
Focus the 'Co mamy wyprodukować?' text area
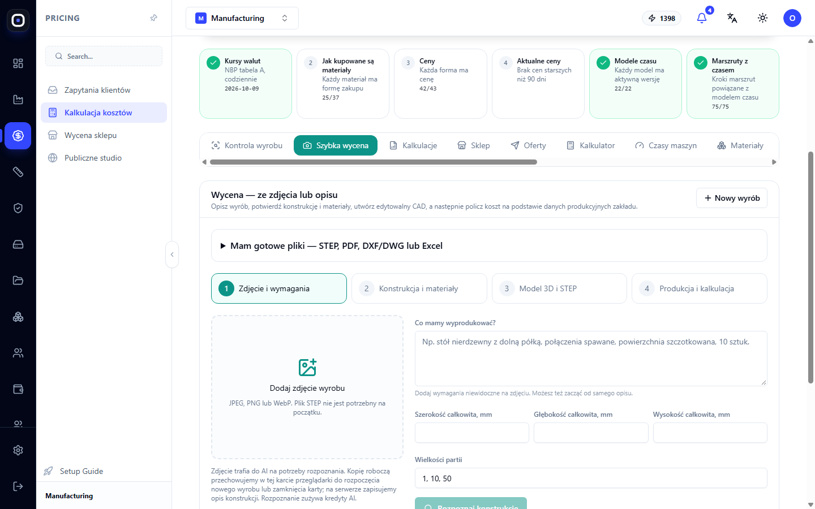591,359
